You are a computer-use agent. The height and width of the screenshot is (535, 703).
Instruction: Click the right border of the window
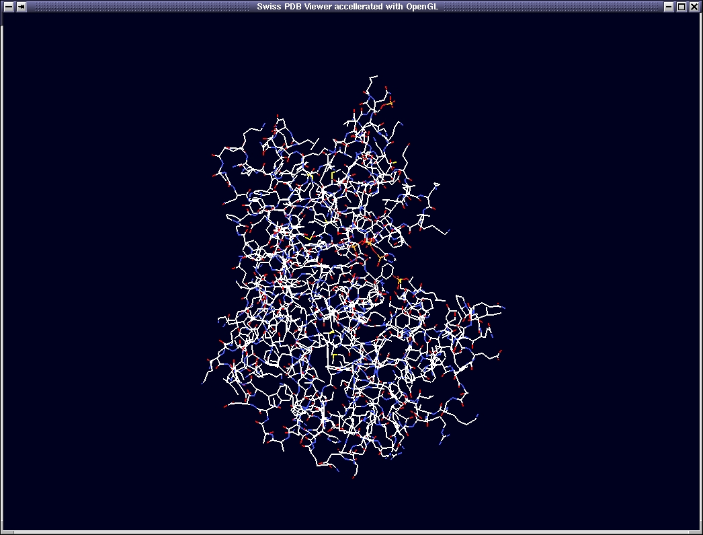(701, 269)
